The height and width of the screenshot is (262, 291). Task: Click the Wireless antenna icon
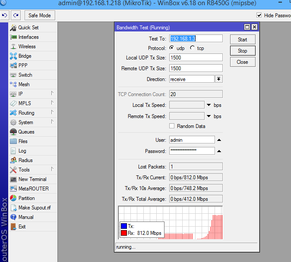[13, 46]
